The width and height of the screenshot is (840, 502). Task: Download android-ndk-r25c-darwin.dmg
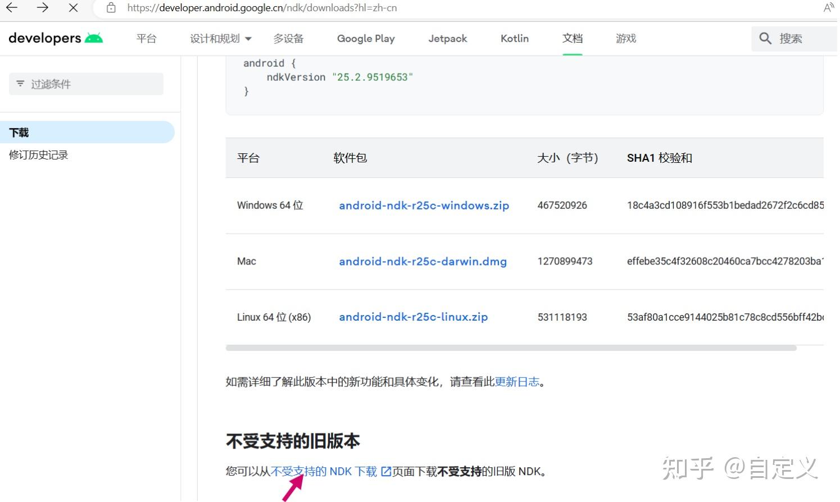[x=423, y=262]
